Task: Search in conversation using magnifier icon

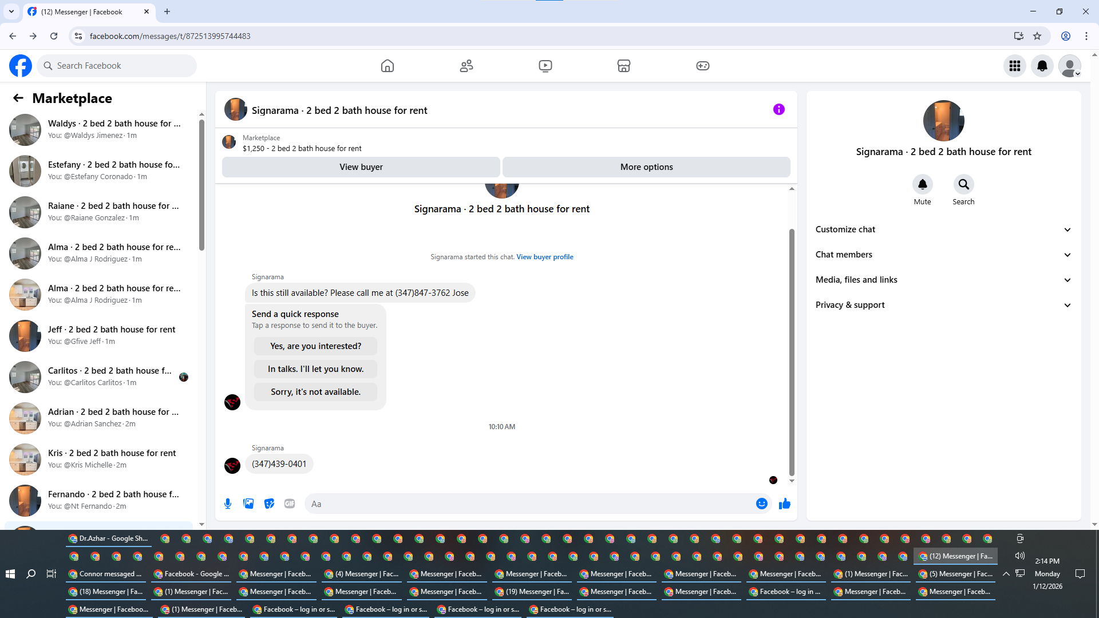Action: click(963, 185)
